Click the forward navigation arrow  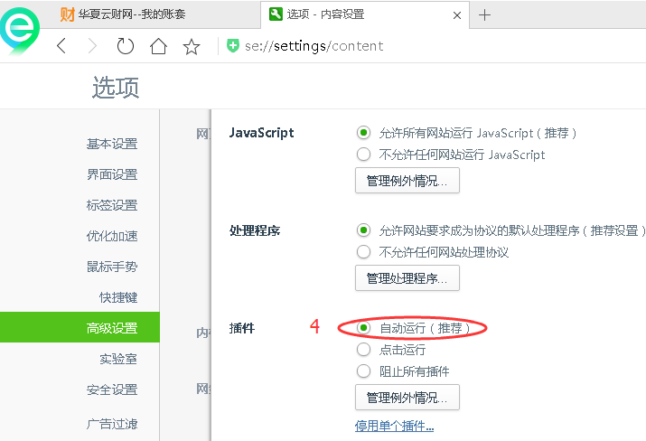click(92, 46)
